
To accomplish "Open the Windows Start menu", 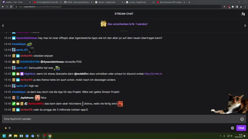I will pyautogui.click(x=5, y=136).
